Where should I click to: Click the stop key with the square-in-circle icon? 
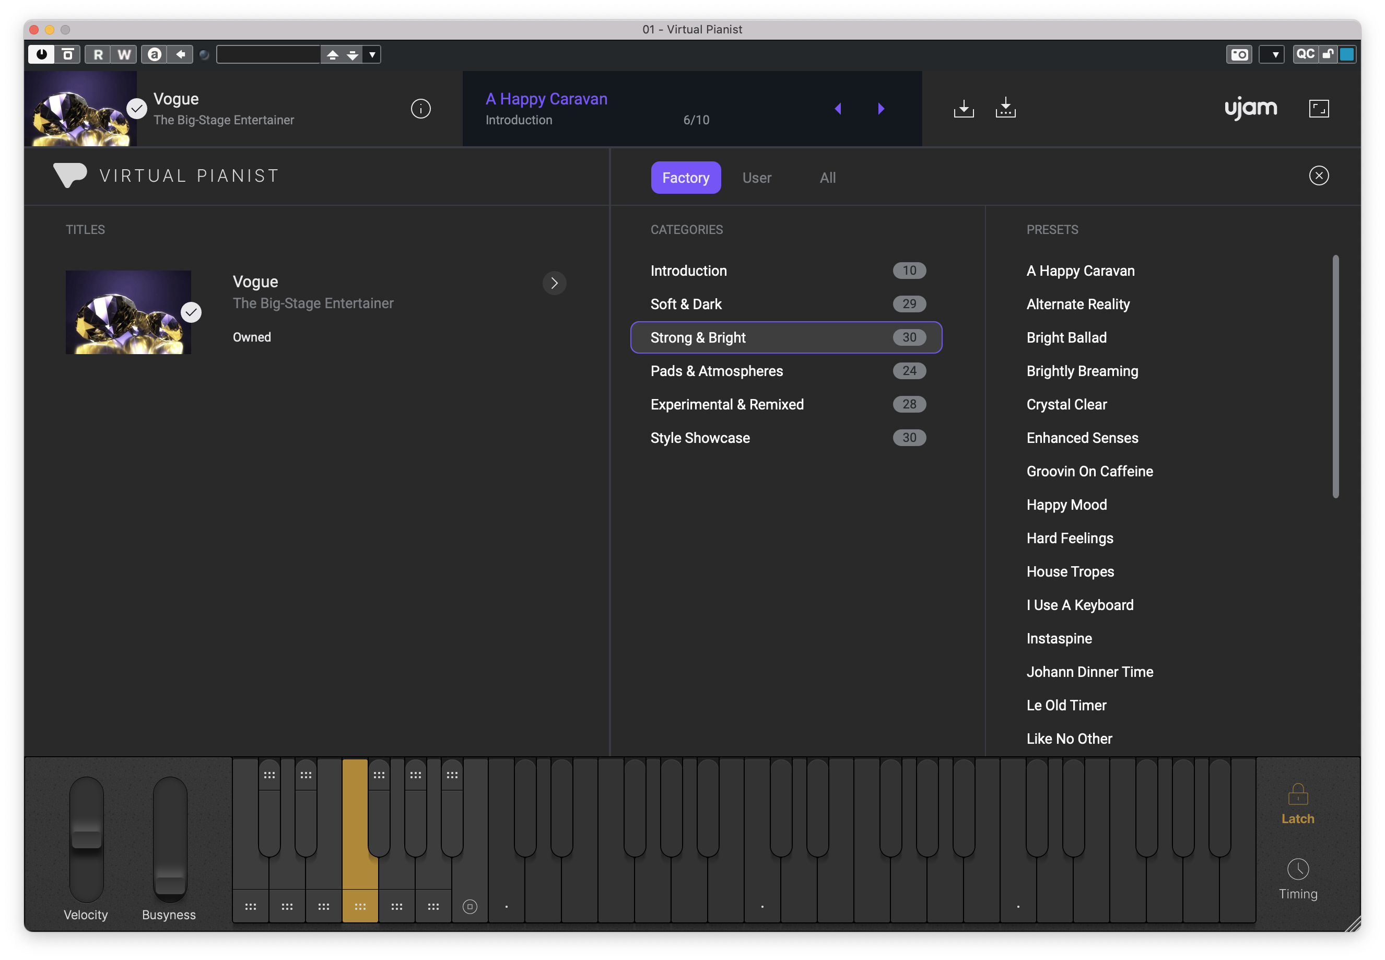coord(470,906)
